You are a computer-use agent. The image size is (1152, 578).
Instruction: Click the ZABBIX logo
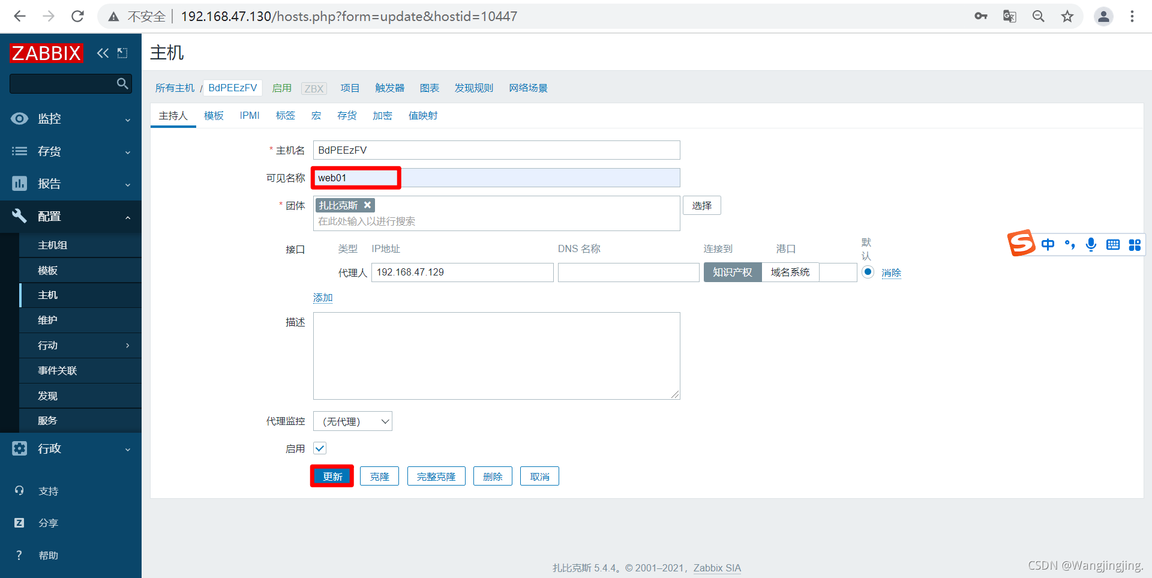click(x=46, y=53)
